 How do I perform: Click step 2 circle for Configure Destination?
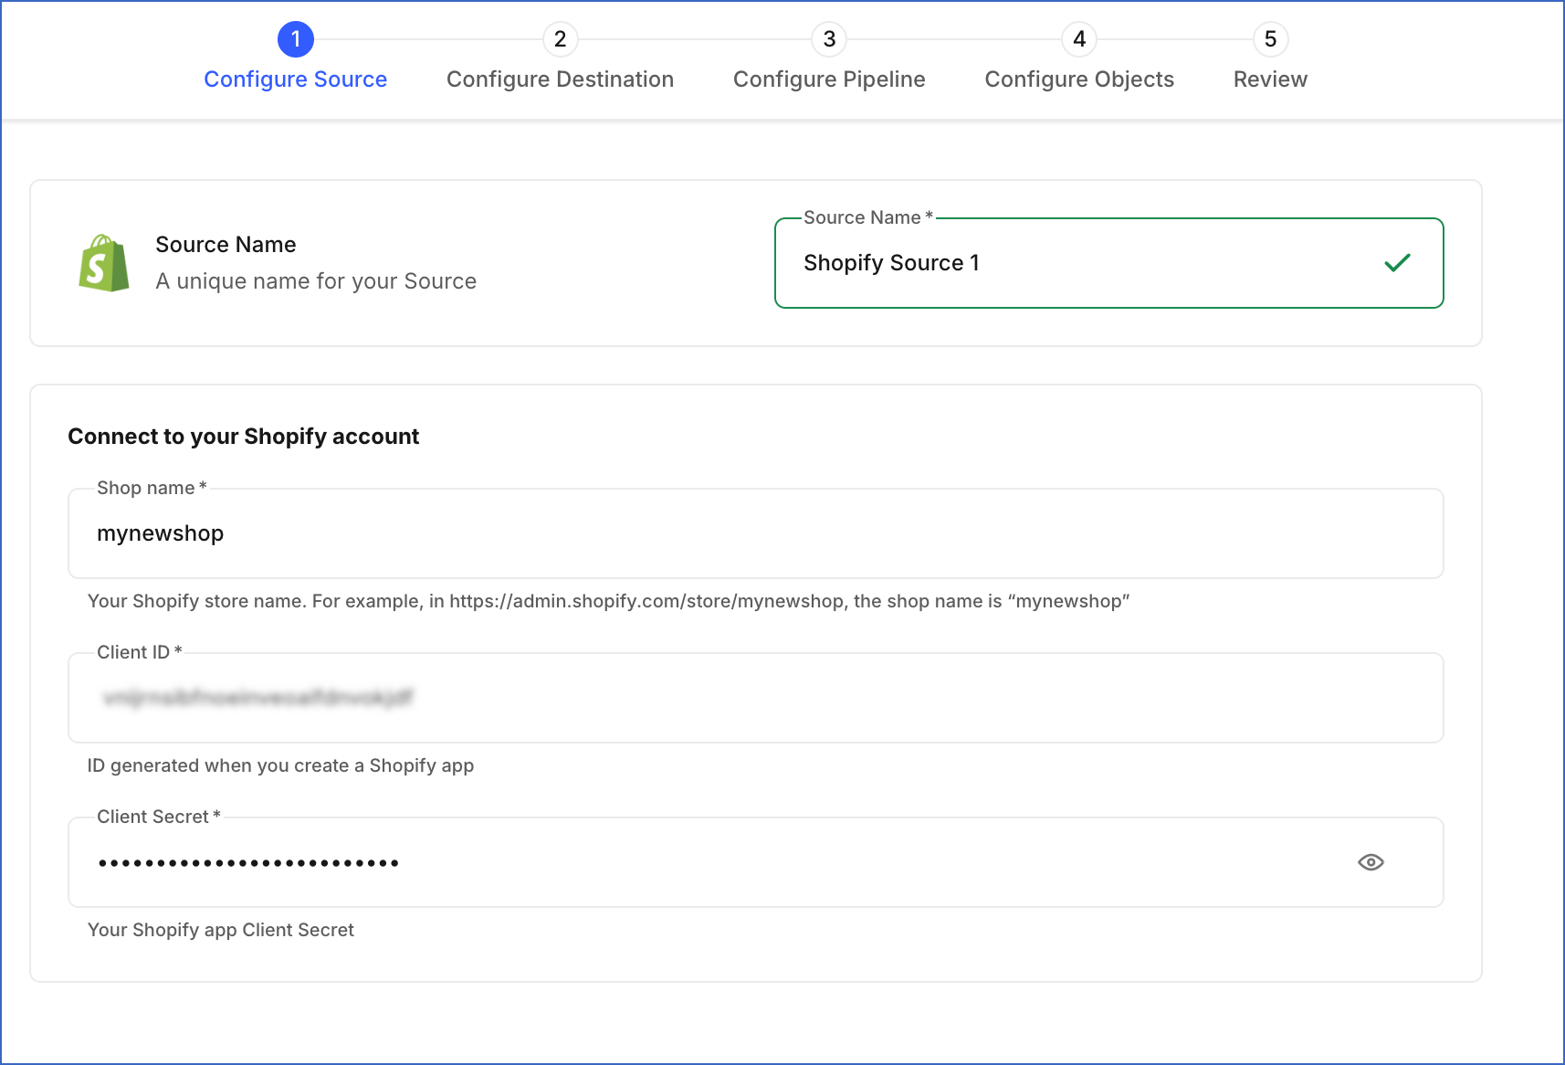[560, 38]
